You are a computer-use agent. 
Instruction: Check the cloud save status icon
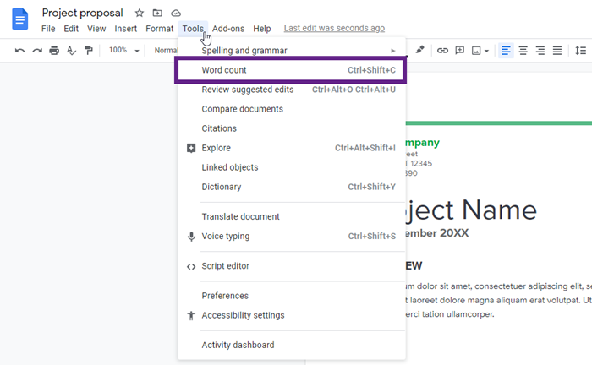pyautogui.click(x=176, y=14)
